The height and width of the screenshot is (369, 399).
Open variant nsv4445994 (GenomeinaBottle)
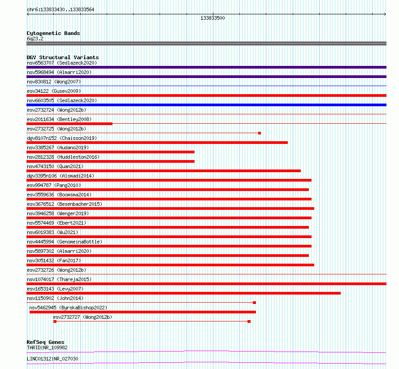click(x=65, y=242)
